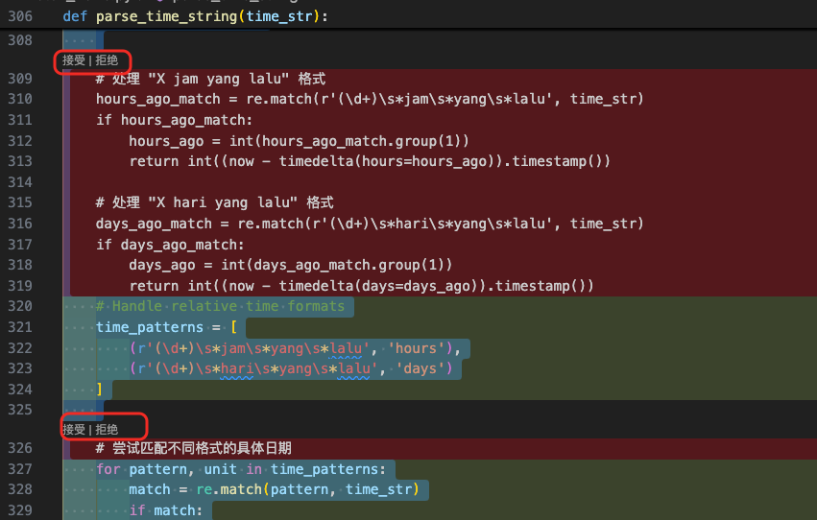Click sticky header def parse_time_string line

click(x=196, y=16)
